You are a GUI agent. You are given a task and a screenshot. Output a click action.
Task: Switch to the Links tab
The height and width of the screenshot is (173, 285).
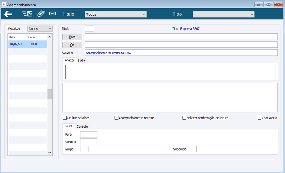[82, 61]
